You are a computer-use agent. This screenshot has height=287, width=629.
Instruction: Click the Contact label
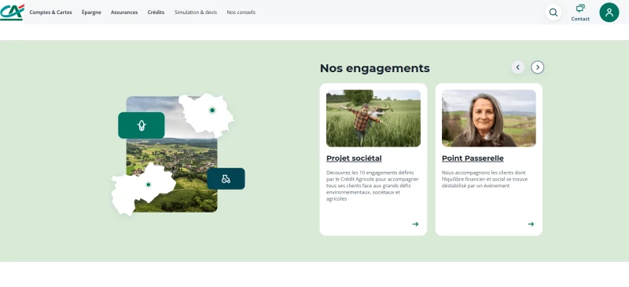coord(580,19)
